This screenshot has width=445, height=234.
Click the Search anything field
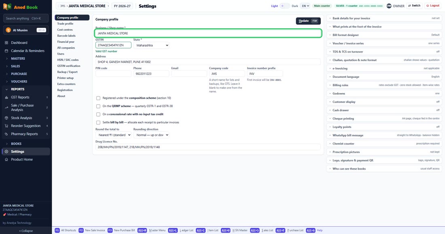[x=26, y=19]
